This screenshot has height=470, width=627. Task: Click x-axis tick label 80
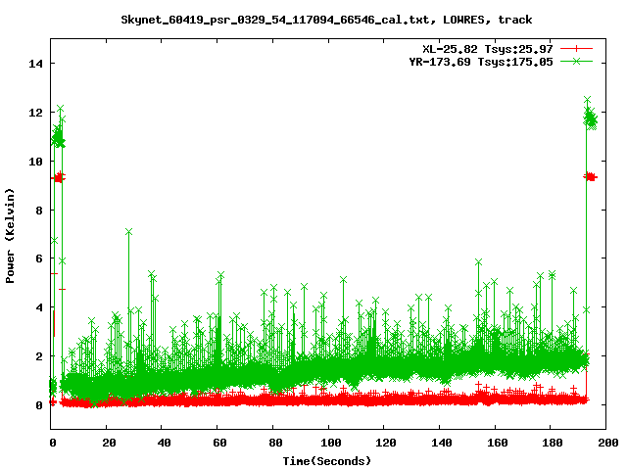click(x=275, y=443)
